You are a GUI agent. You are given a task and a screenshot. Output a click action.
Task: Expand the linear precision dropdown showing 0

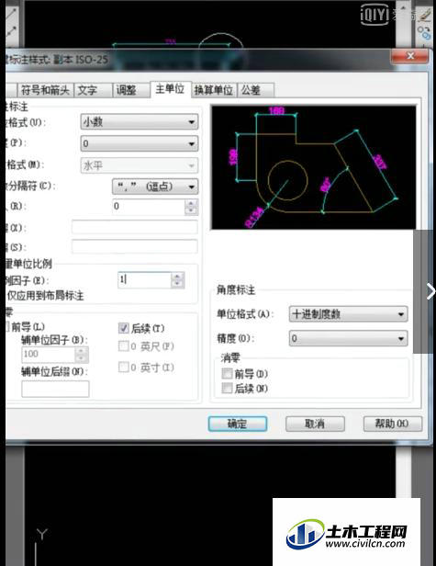[140, 143]
